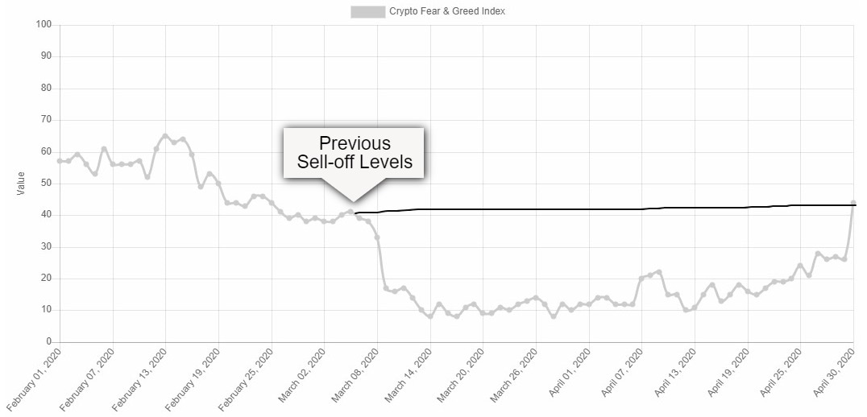
Task: Click the 0 label on the y-axis
Action: click(x=49, y=342)
